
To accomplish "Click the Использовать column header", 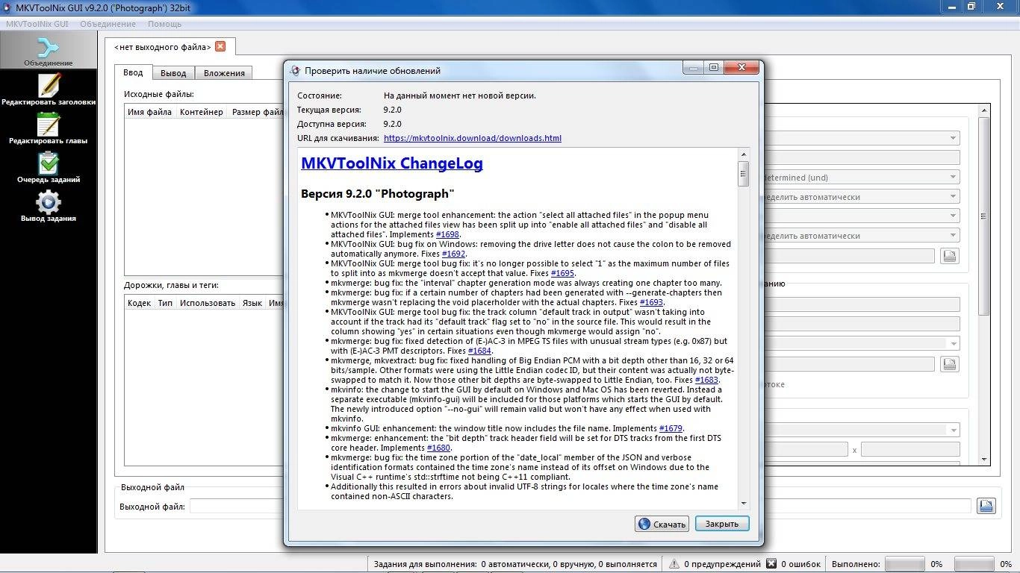I will pos(208,303).
